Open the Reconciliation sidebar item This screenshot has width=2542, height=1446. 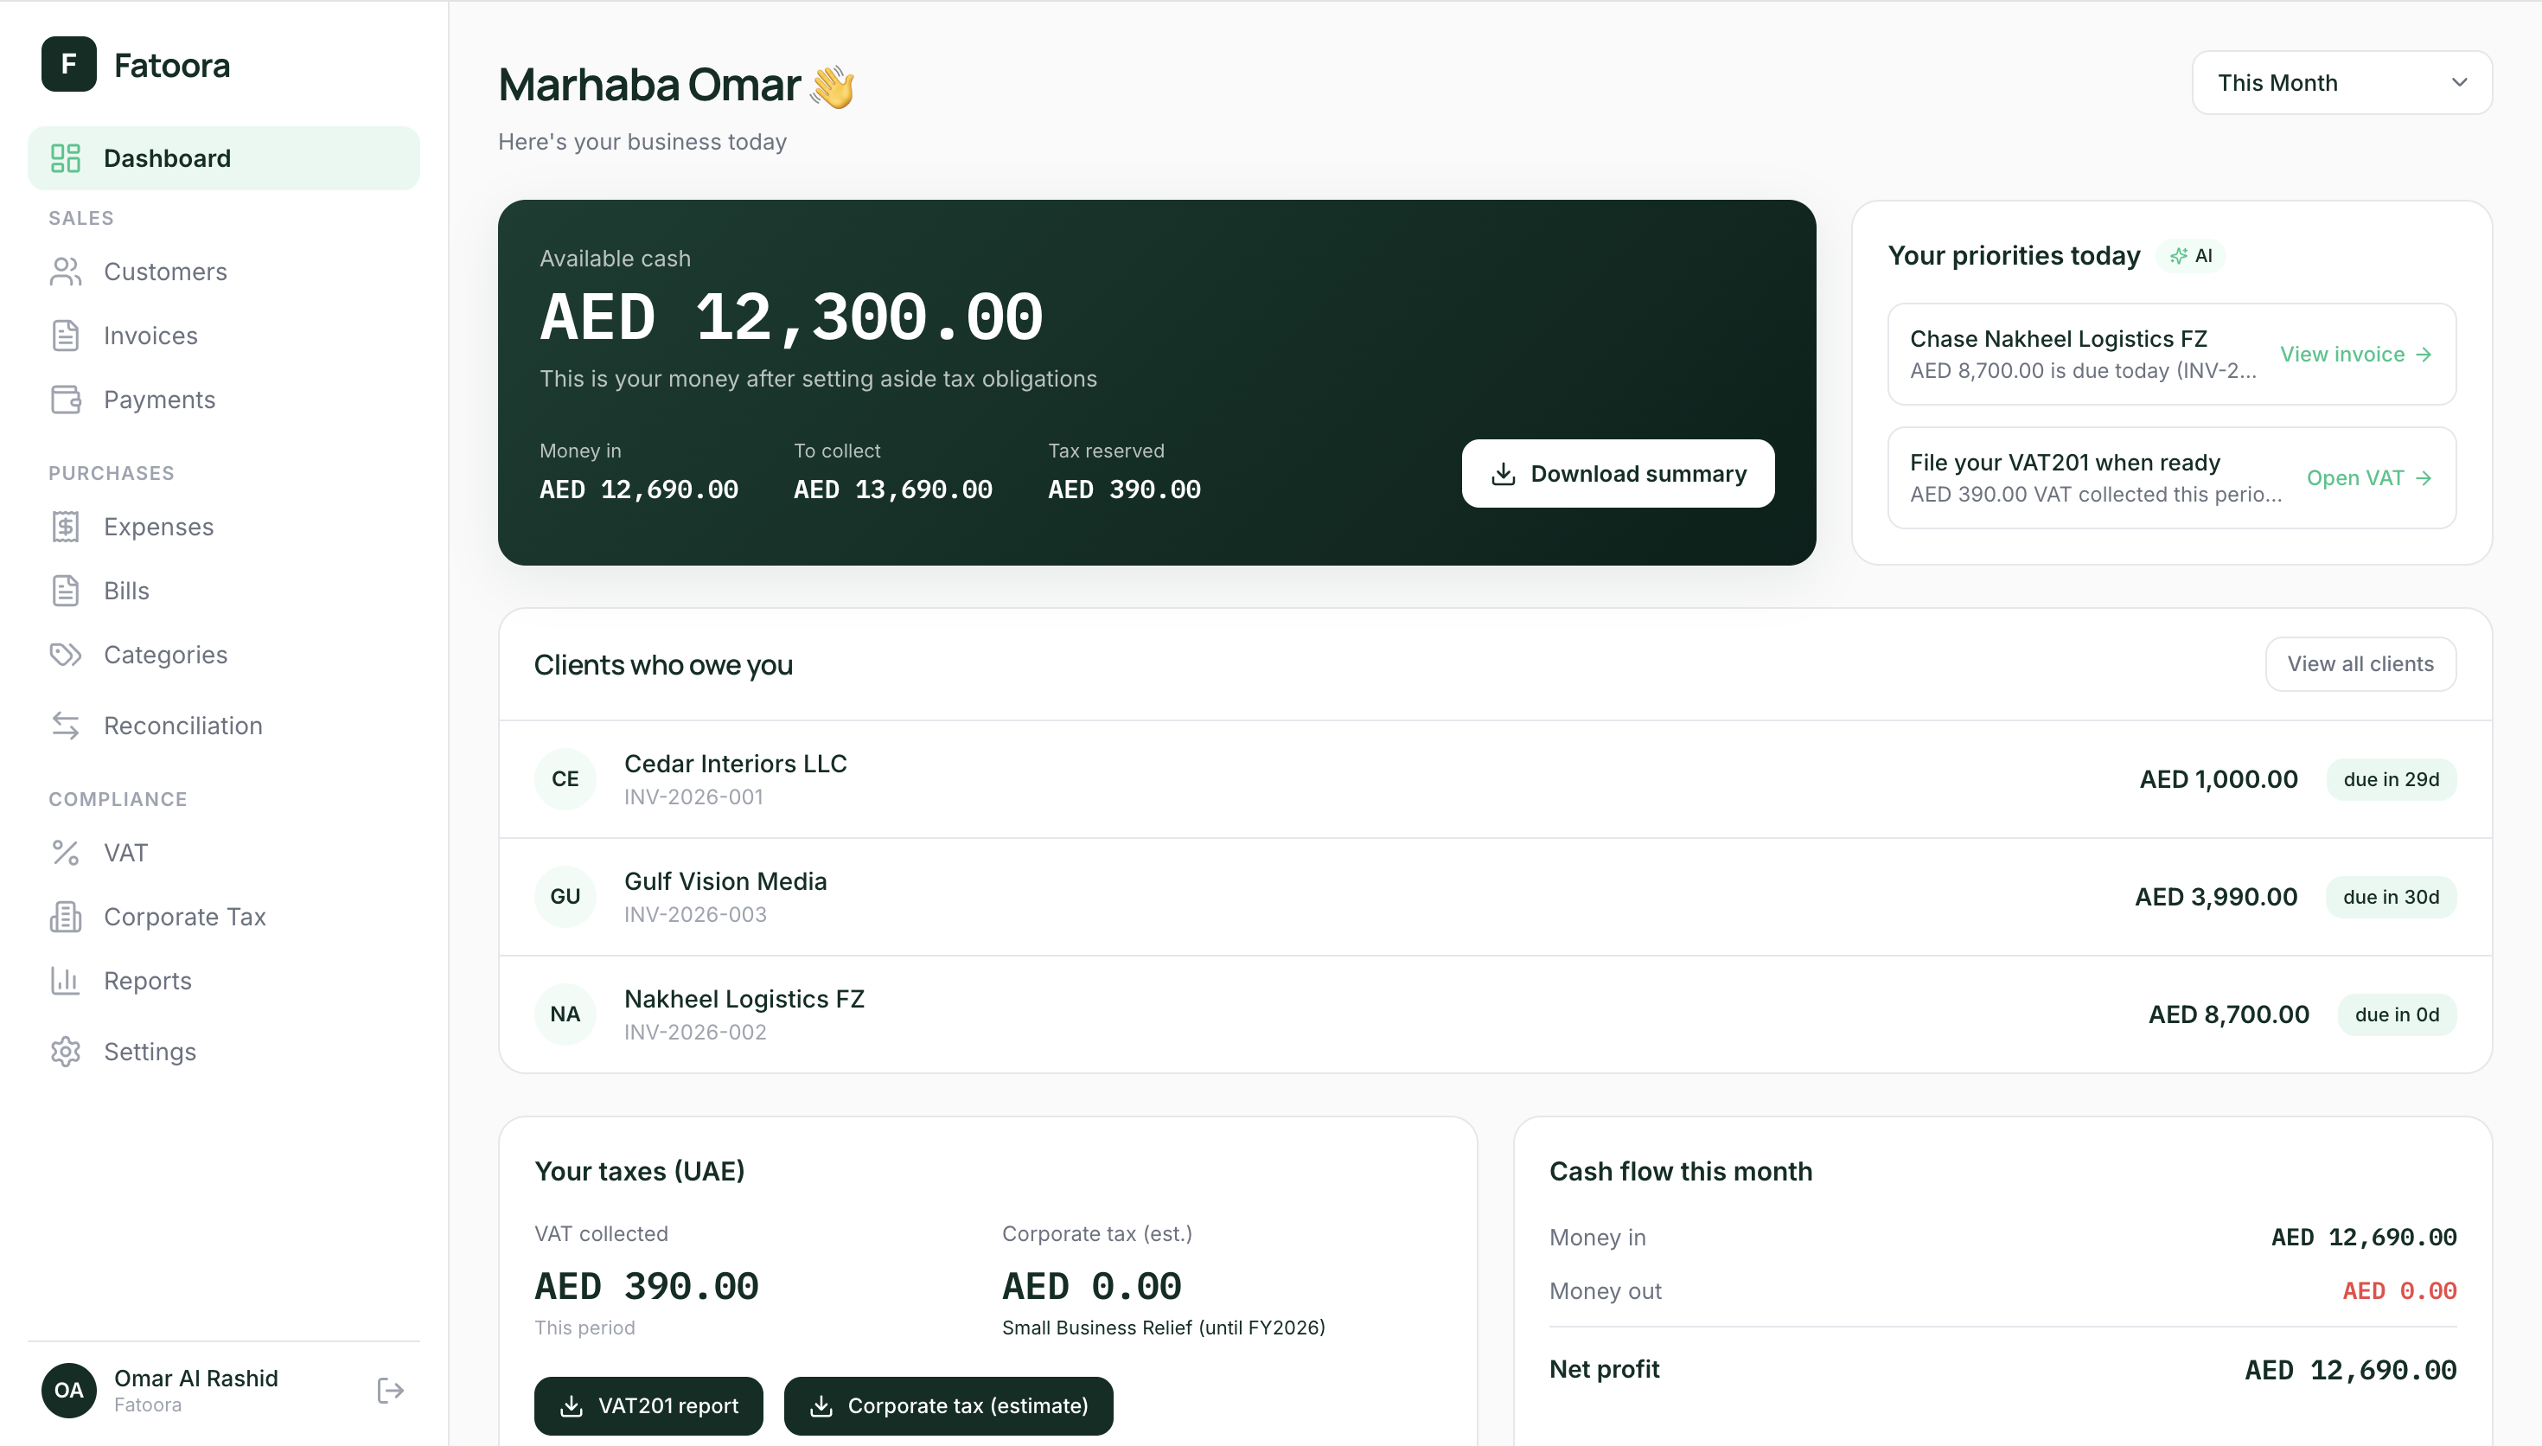point(223,726)
